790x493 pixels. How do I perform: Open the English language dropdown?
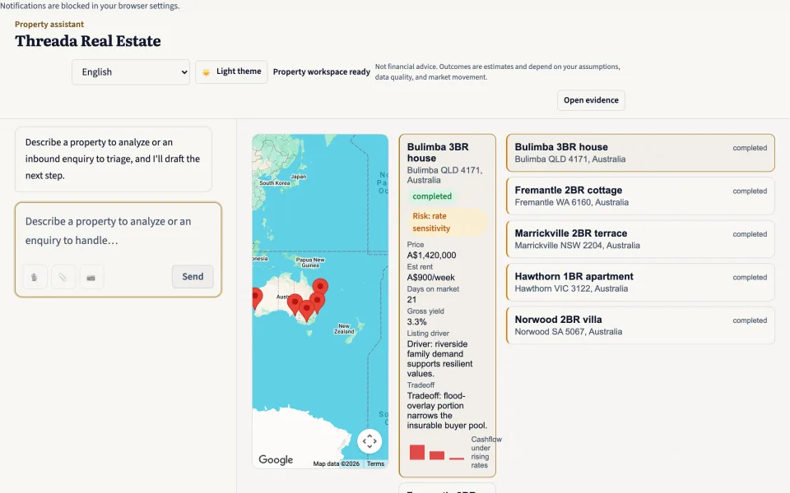click(x=131, y=72)
